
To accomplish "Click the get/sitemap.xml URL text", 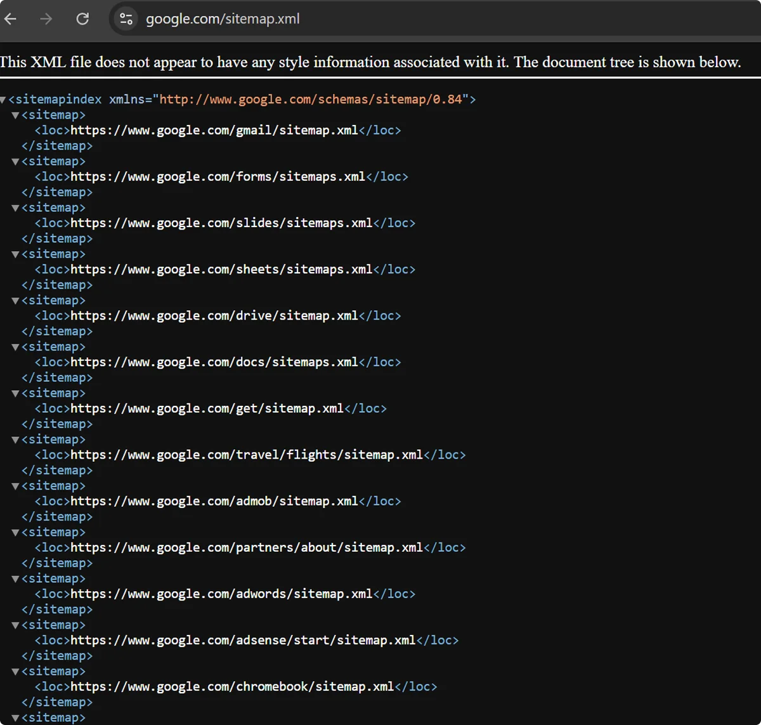I will pos(207,408).
